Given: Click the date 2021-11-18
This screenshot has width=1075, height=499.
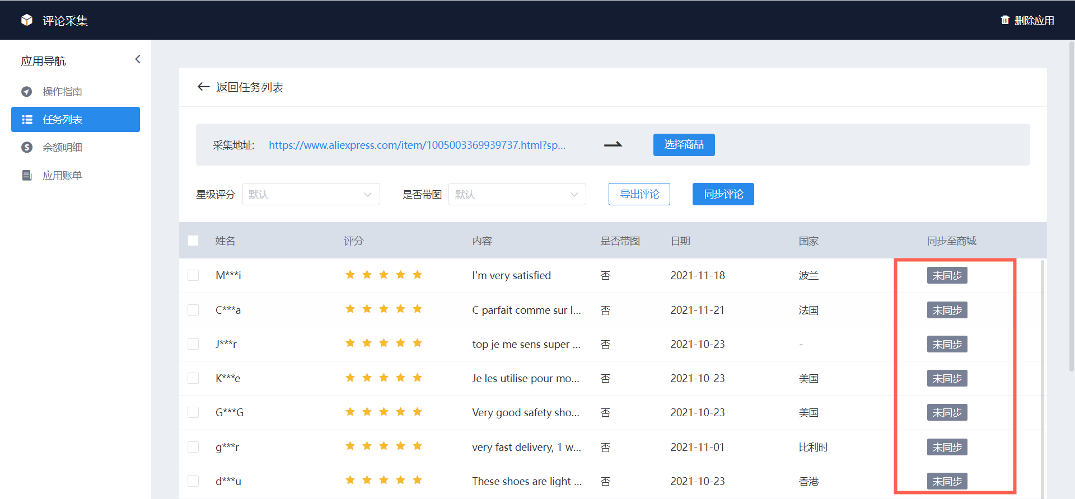Looking at the screenshot, I should [x=698, y=275].
